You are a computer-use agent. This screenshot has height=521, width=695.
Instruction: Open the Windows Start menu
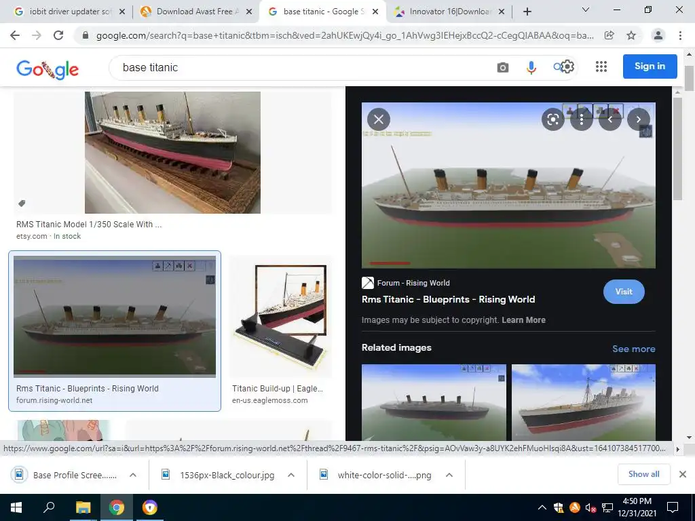click(x=16, y=507)
